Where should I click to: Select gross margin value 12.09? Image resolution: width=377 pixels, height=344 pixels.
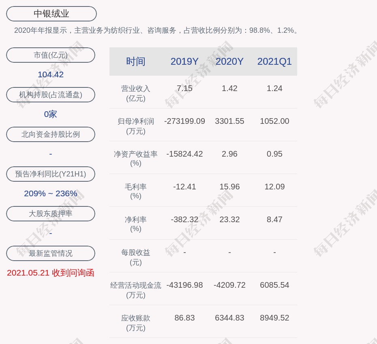[x=274, y=187]
